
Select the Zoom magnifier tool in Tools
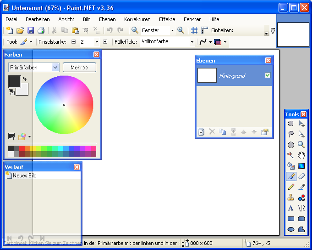[301, 145]
